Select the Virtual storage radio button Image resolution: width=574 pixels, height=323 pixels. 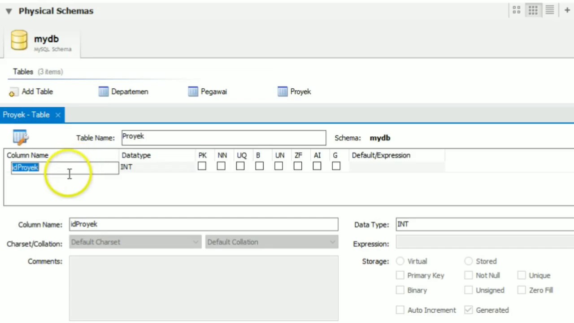400,261
